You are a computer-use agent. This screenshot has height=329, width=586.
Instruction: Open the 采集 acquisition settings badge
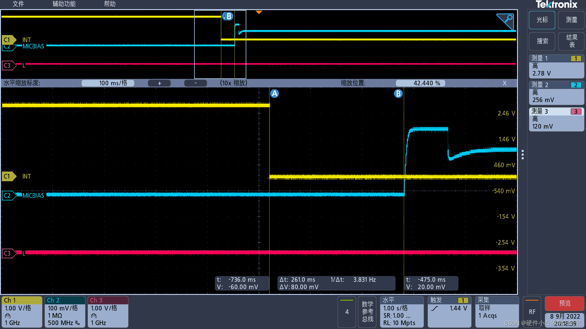[497, 312]
